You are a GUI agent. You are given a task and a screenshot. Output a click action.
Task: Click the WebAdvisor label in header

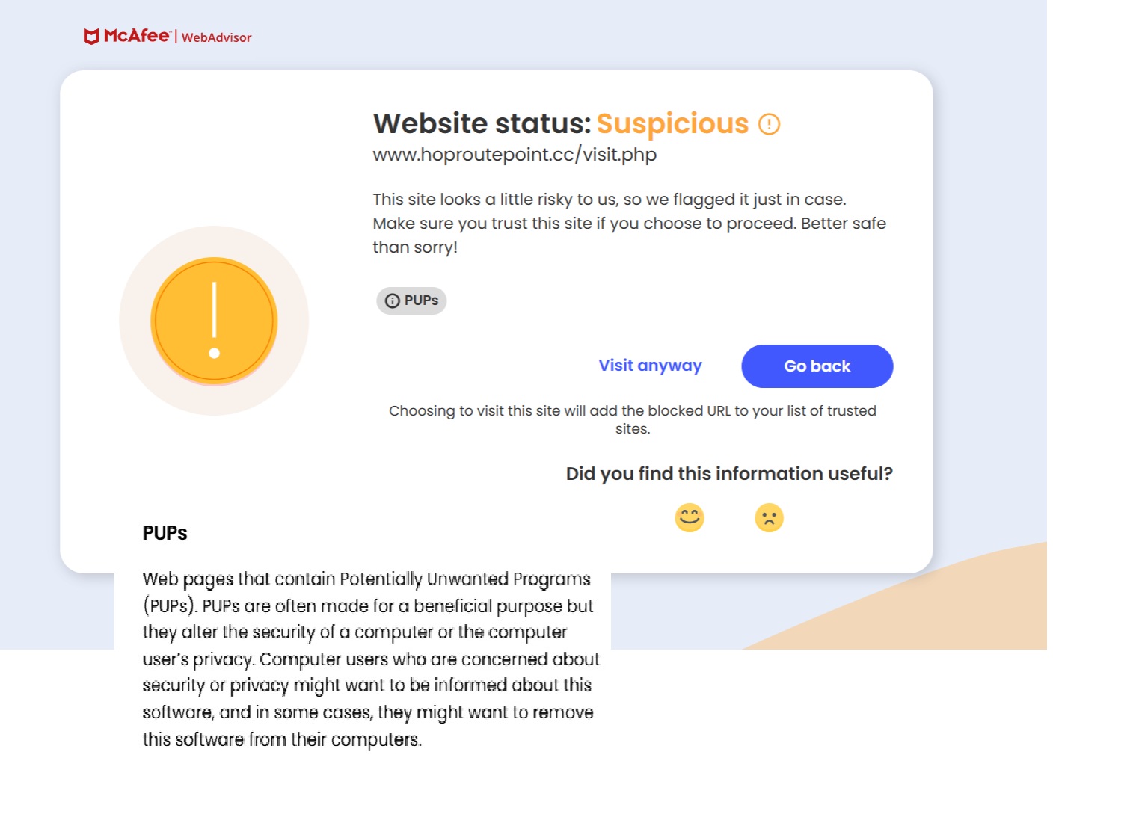(217, 37)
